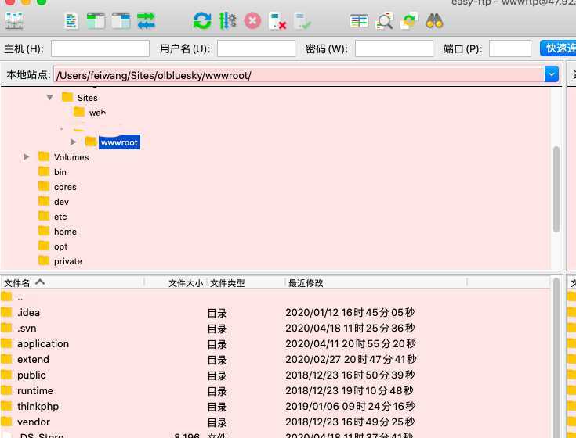This screenshot has height=438, width=576.
Task: Sort by the 文件类型 column header
Action: click(246, 282)
